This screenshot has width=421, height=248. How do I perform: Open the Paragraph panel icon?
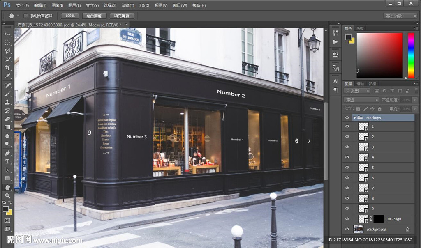[x=335, y=90]
